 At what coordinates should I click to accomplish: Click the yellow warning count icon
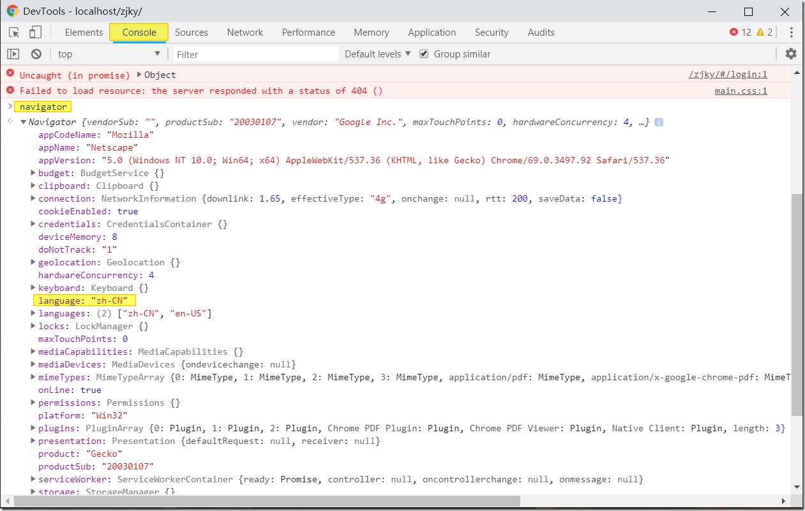click(760, 32)
